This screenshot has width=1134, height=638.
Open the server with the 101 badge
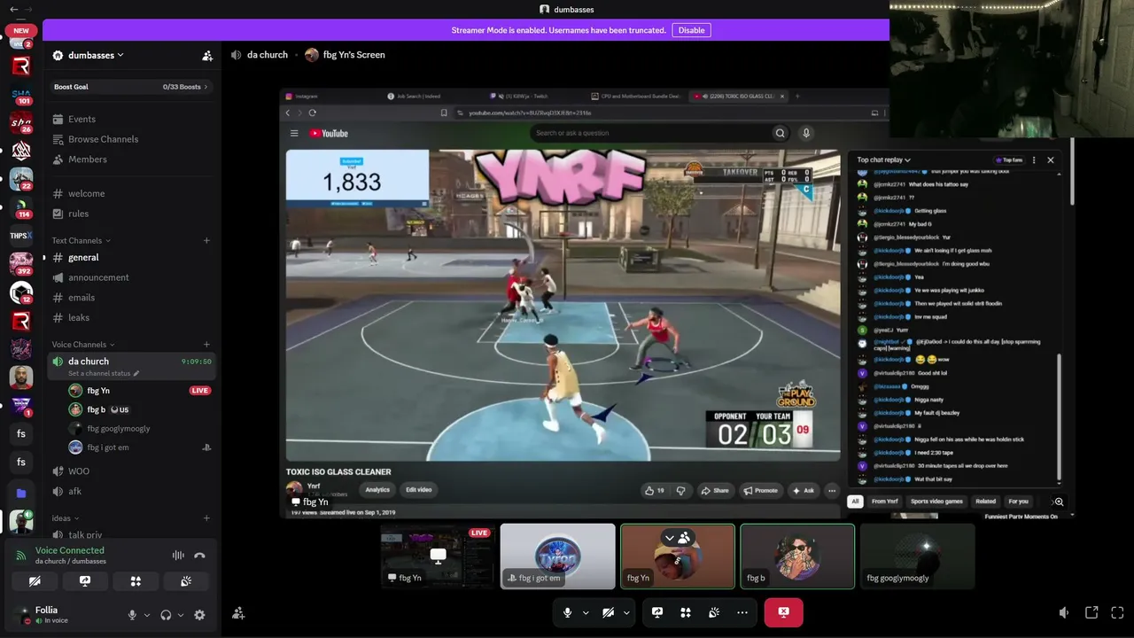[x=21, y=95]
